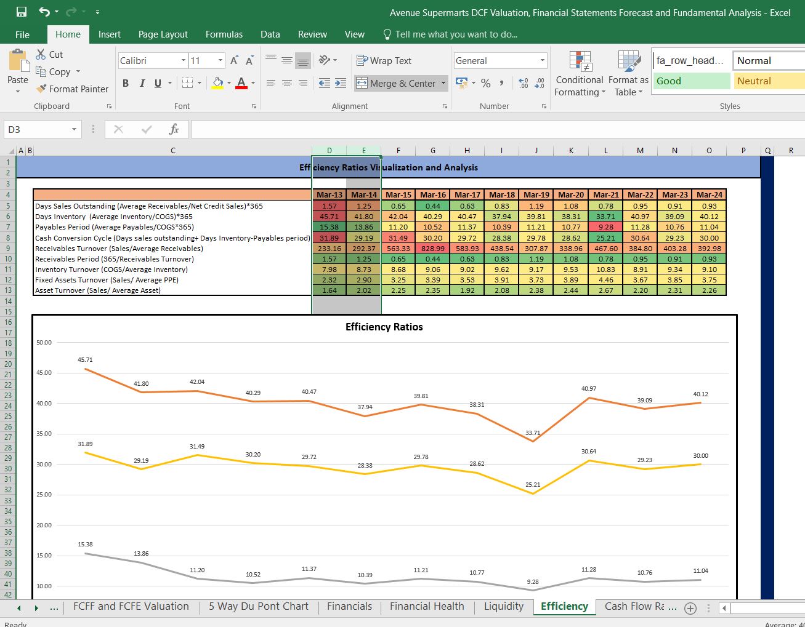This screenshot has height=627, width=805.
Task: Toggle Top Align
Action: coord(271,60)
